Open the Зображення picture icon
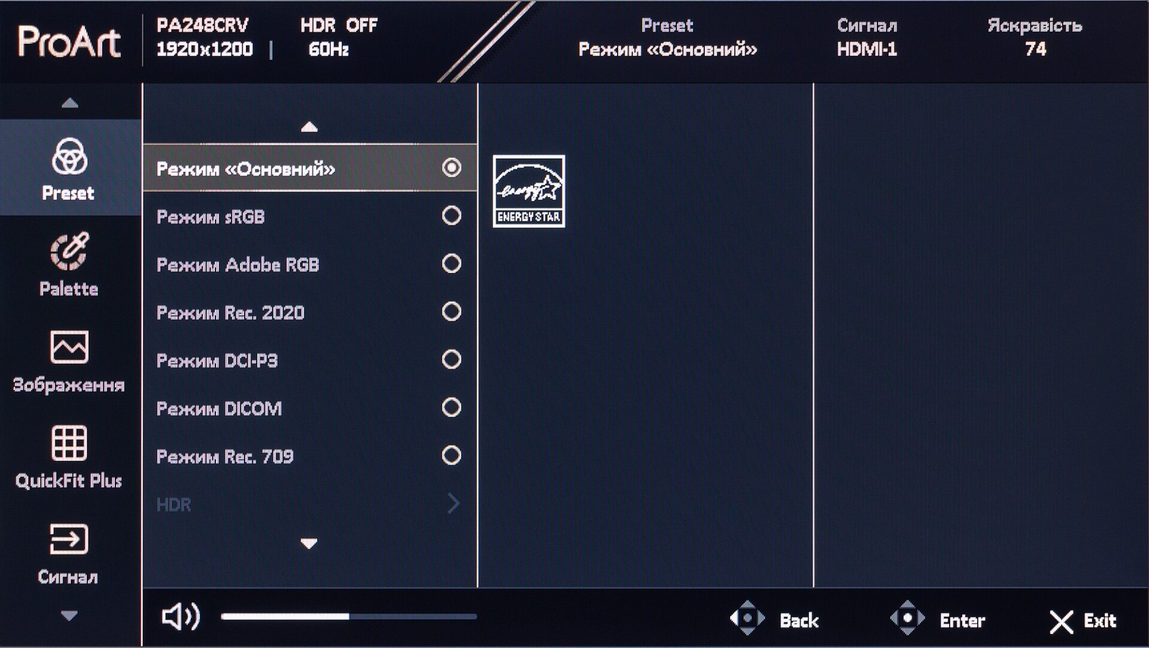The width and height of the screenshot is (1149, 648). pyautogui.click(x=69, y=347)
